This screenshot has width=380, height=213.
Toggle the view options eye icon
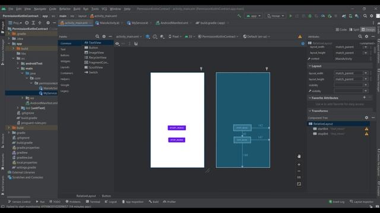118,44
